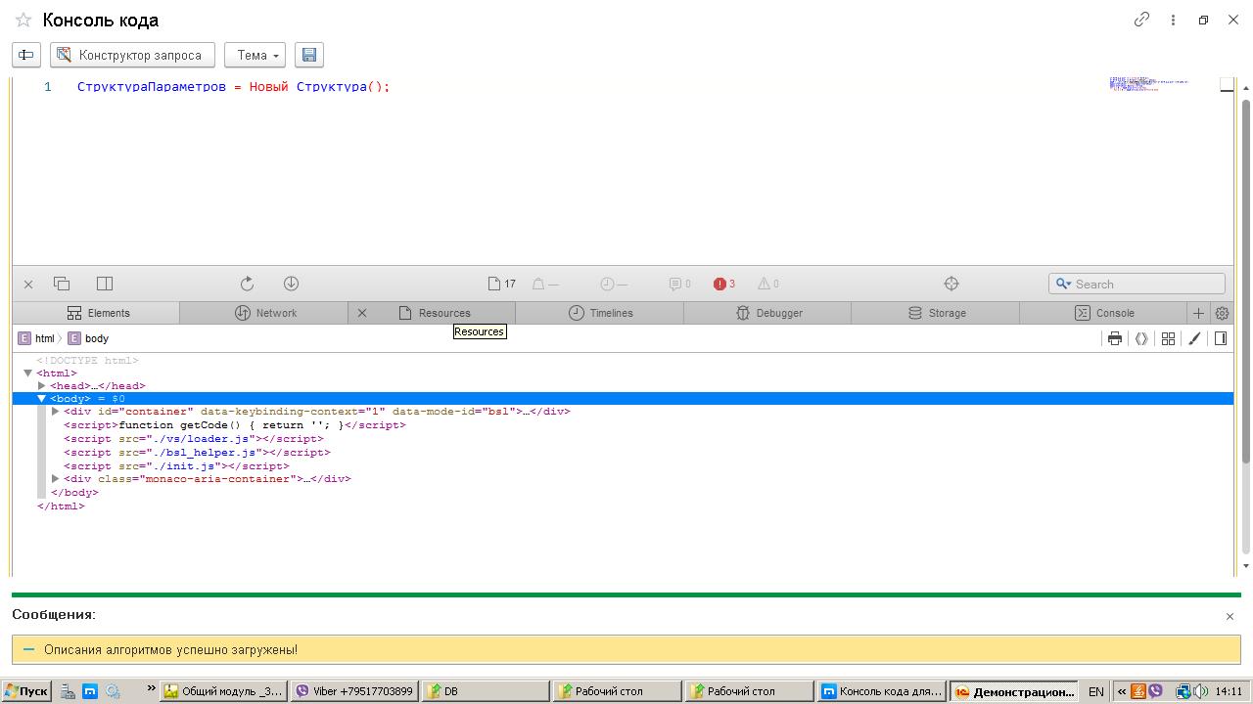The height and width of the screenshot is (704, 1253).
Task: Focus the inspector Search field
Action: click(1137, 284)
